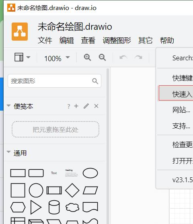Open the 100% zoom level dropdown
The width and height of the screenshot is (193, 224).
[x=57, y=58]
